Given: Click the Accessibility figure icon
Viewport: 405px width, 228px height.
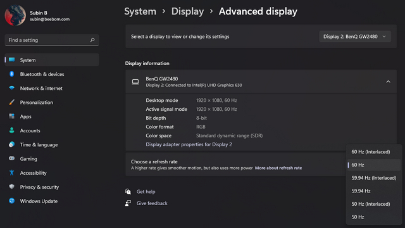Looking at the screenshot, I should (x=11, y=172).
